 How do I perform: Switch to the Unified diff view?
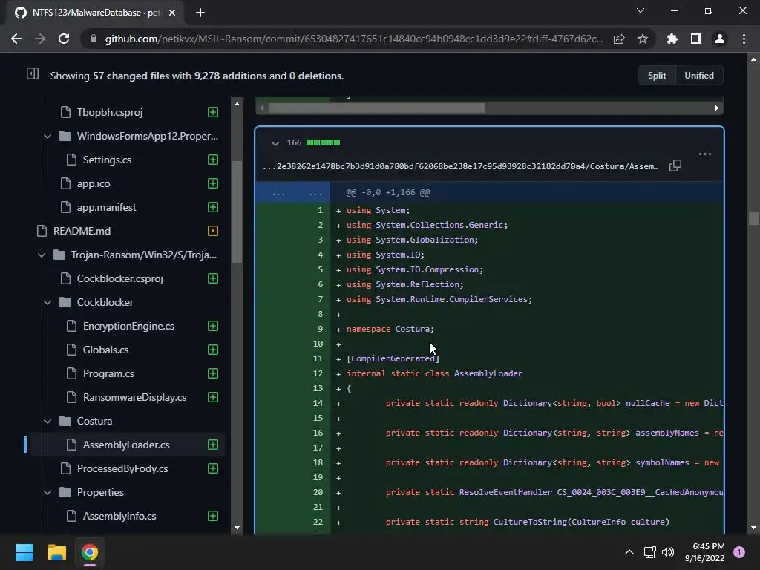coord(699,76)
